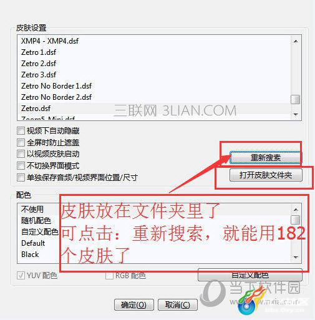Viewport: 315px width, 320px height.
Task: Toggle 单独保存音频/视频界面位置/尺寸 checkbox
Action: [x=21, y=178]
